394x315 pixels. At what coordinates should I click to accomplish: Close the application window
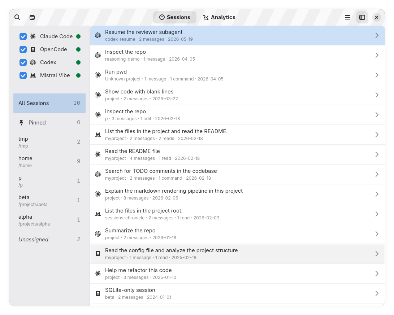376,17
